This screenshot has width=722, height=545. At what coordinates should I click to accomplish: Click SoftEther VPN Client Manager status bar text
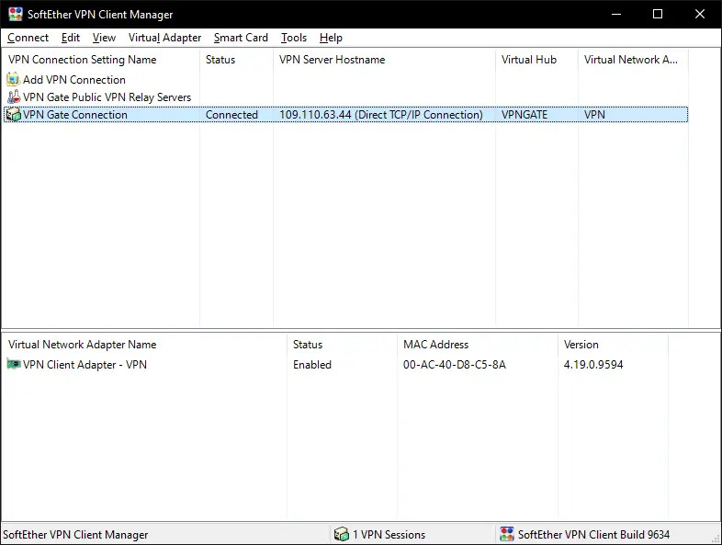click(x=75, y=534)
